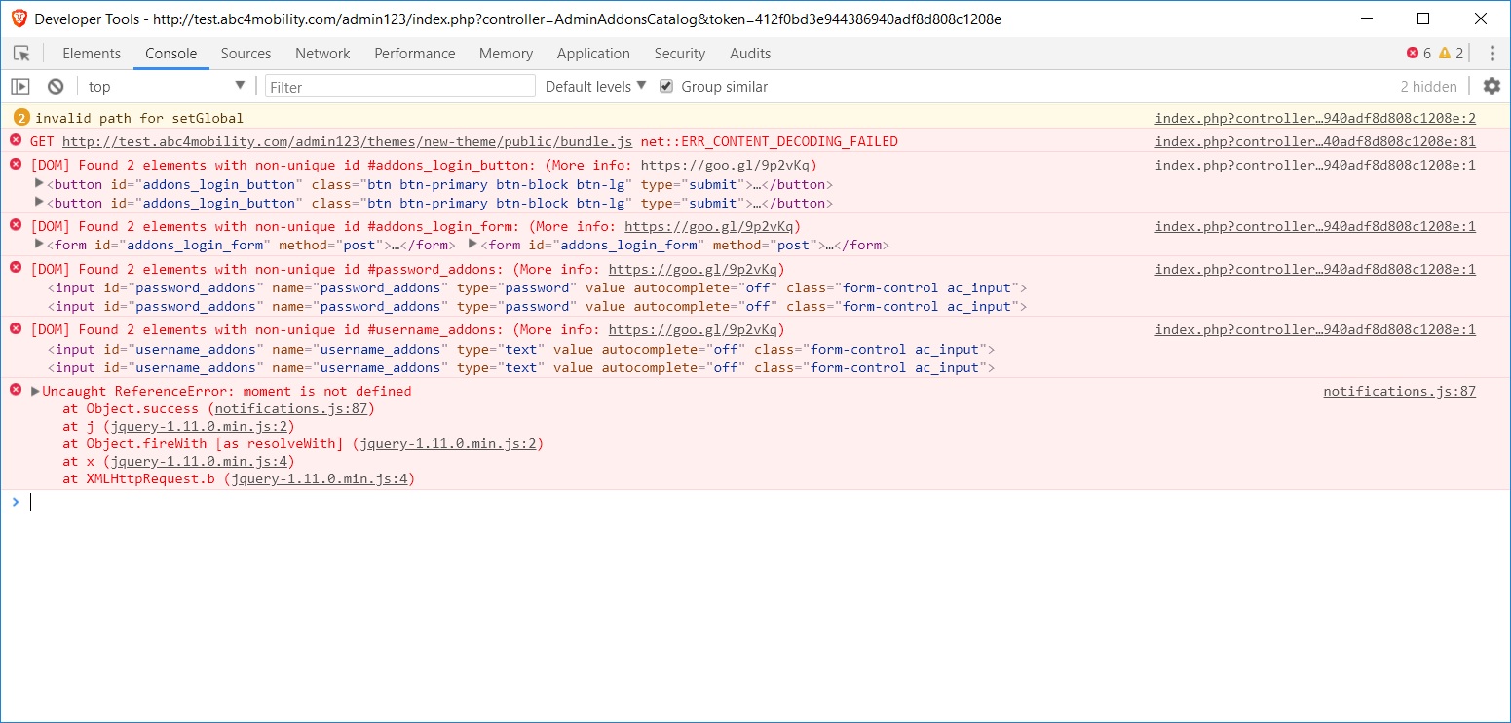Open the Audits tab
Screen dimensions: 1511x723
tap(750, 54)
